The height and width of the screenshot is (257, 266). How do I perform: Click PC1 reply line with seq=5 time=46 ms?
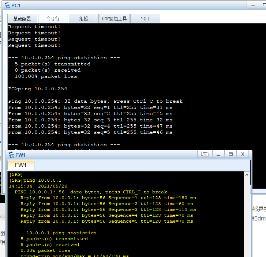pos(90,132)
